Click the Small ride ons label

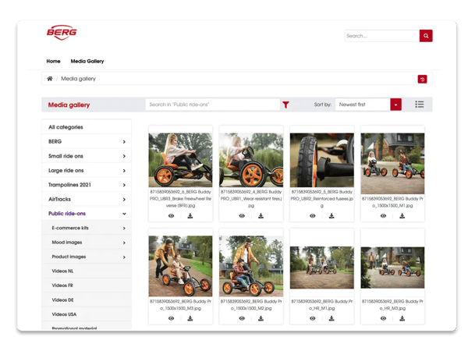click(x=66, y=156)
